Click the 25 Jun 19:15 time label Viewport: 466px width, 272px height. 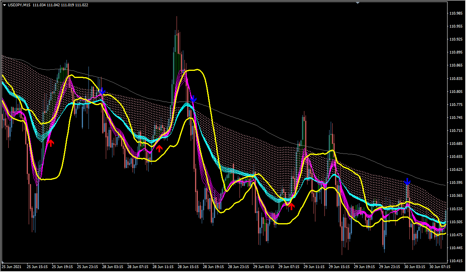(x=63, y=267)
